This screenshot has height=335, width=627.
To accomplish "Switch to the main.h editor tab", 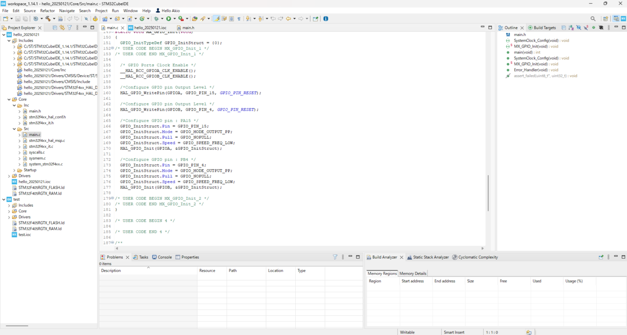I will 185,28.
